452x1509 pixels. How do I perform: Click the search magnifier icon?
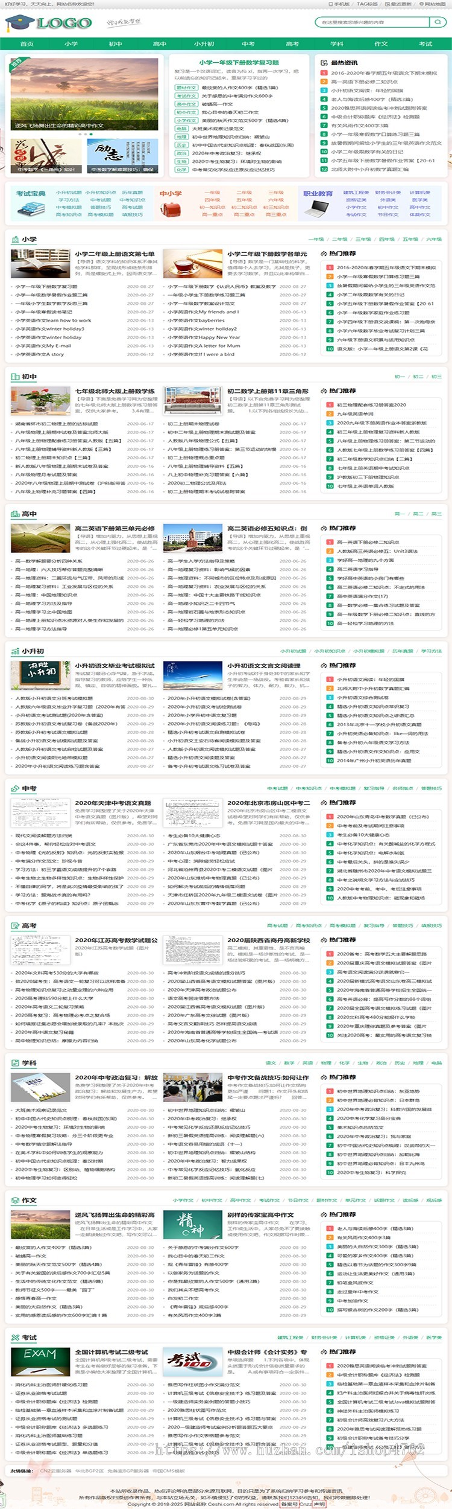tap(438, 22)
